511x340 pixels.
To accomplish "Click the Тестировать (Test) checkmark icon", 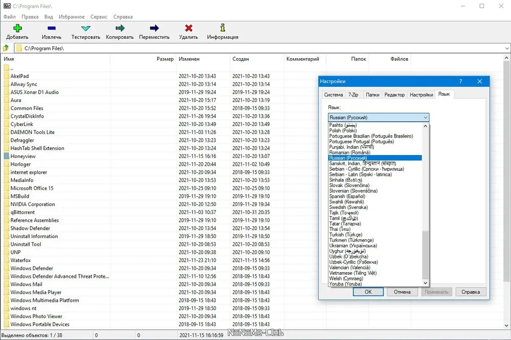I will 86,28.
